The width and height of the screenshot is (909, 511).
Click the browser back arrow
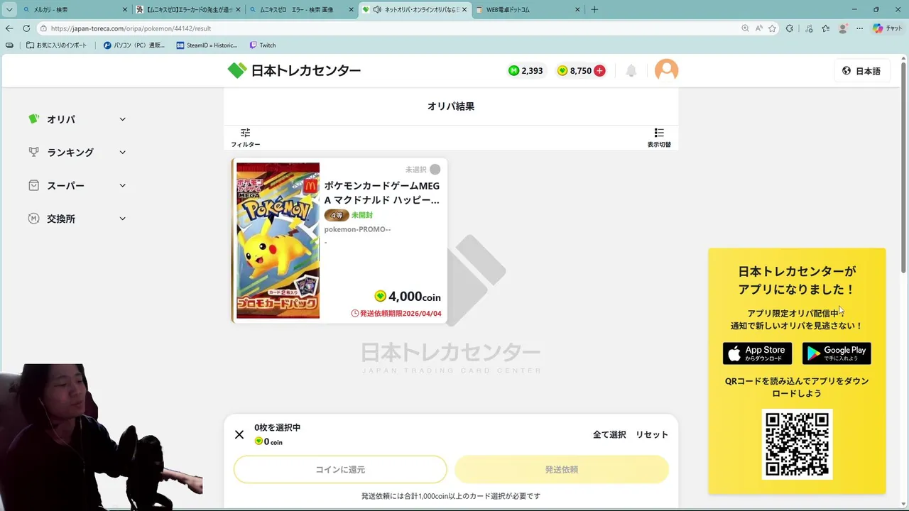point(9,28)
